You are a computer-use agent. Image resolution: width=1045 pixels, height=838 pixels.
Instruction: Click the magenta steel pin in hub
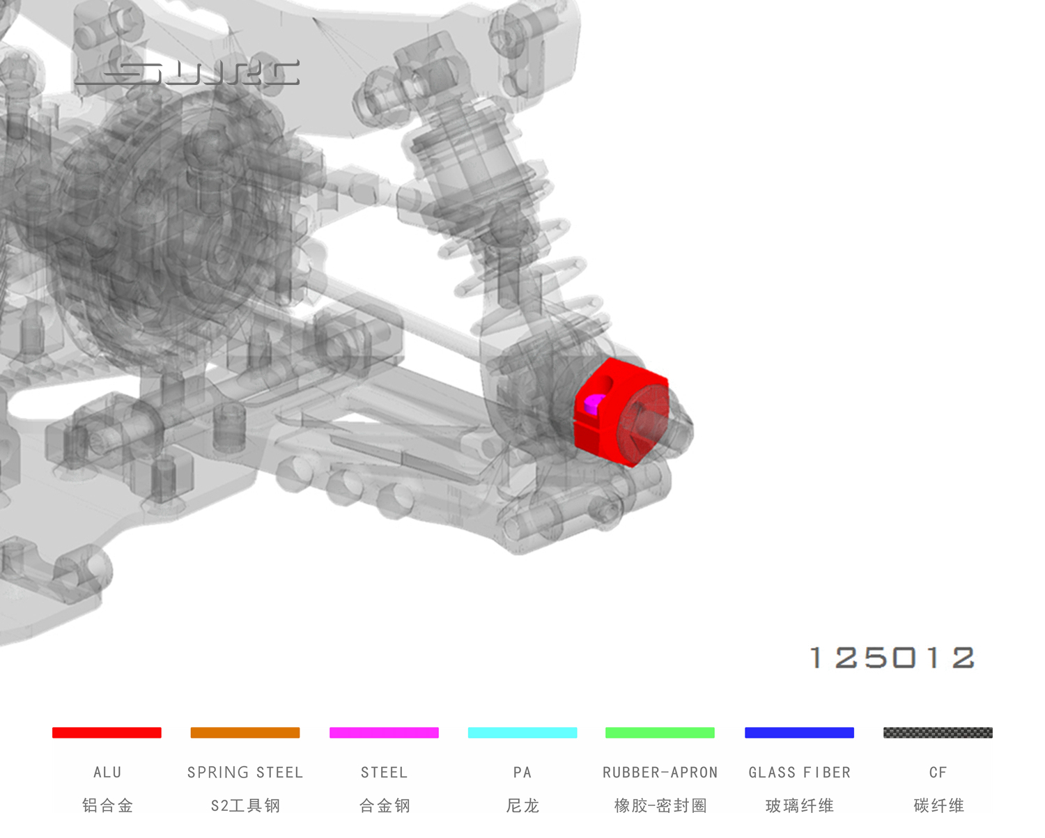click(x=593, y=404)
